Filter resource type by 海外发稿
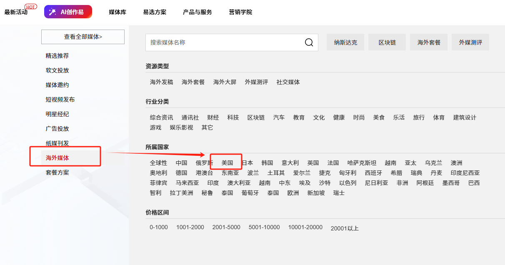The width and height of the screenshot is (505, 265). point(162,82)
